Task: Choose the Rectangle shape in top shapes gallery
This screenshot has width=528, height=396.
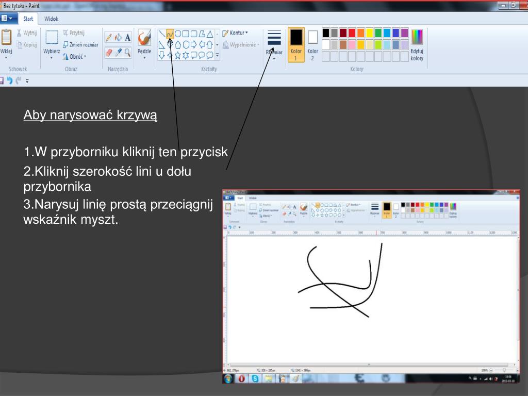Action: click(x=186, y=34)
